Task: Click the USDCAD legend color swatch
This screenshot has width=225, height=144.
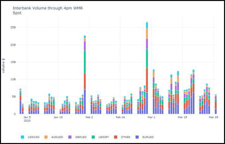Action: click(22, 137)
